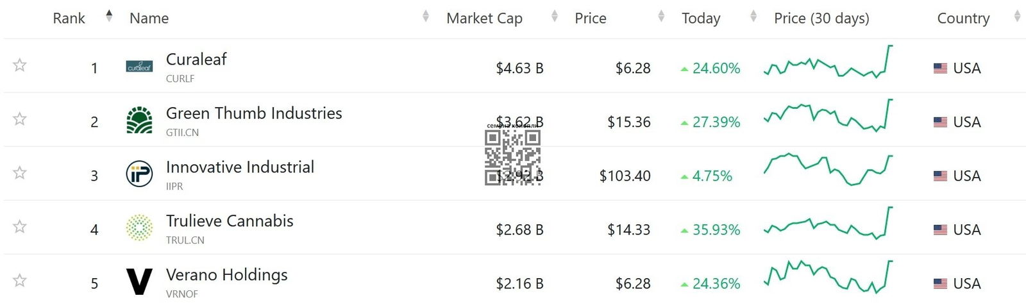Image resolution: width=1026 pixels, height=307 pixels.
Task: Open the Green Thumb Industries link
Action: 254,113
